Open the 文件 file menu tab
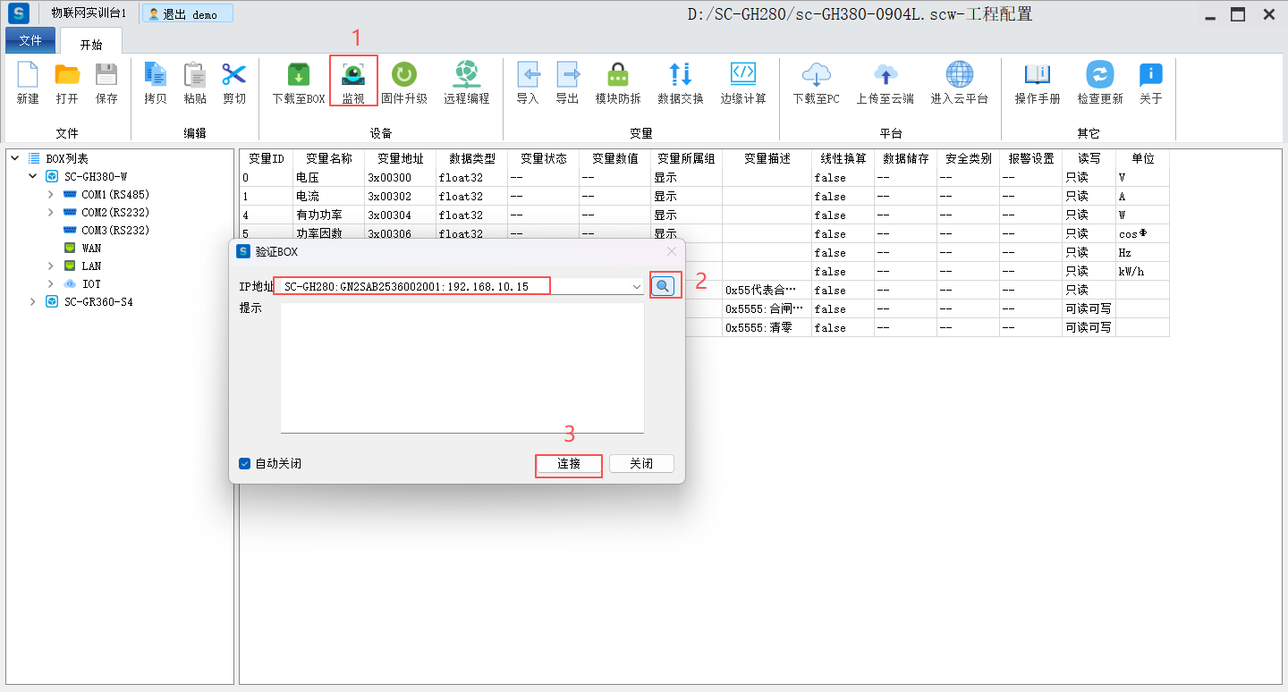The image size is (1288, 692). coord(30,40)
